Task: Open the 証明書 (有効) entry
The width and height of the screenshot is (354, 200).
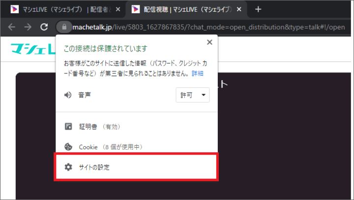Action: (137, 127)
